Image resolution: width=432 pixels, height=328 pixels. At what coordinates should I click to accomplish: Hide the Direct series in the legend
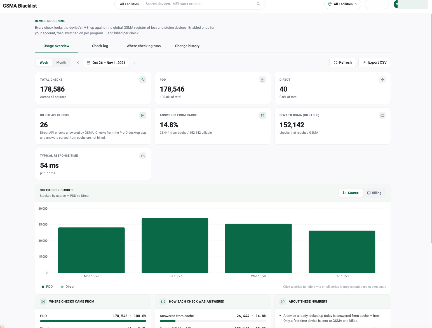[68, 287]
